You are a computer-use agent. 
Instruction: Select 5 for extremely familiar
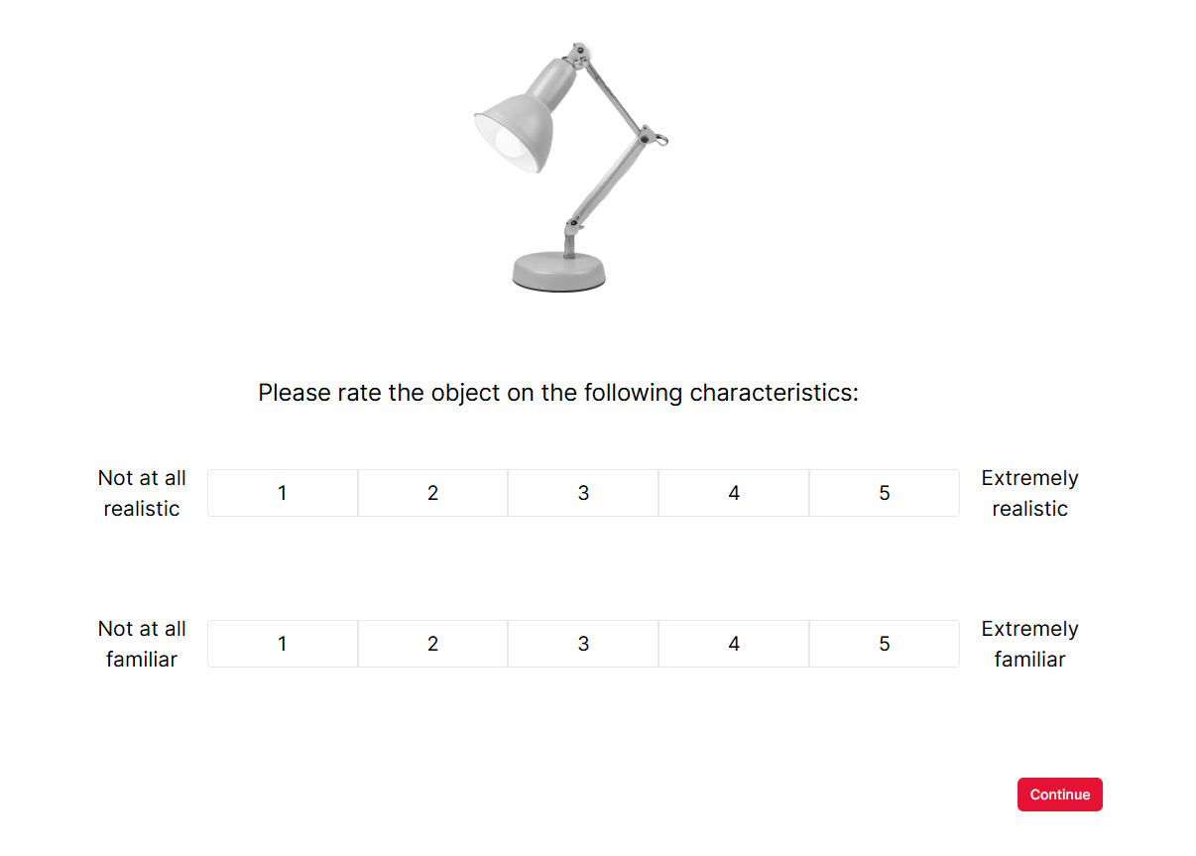click(x=885, y=644)
